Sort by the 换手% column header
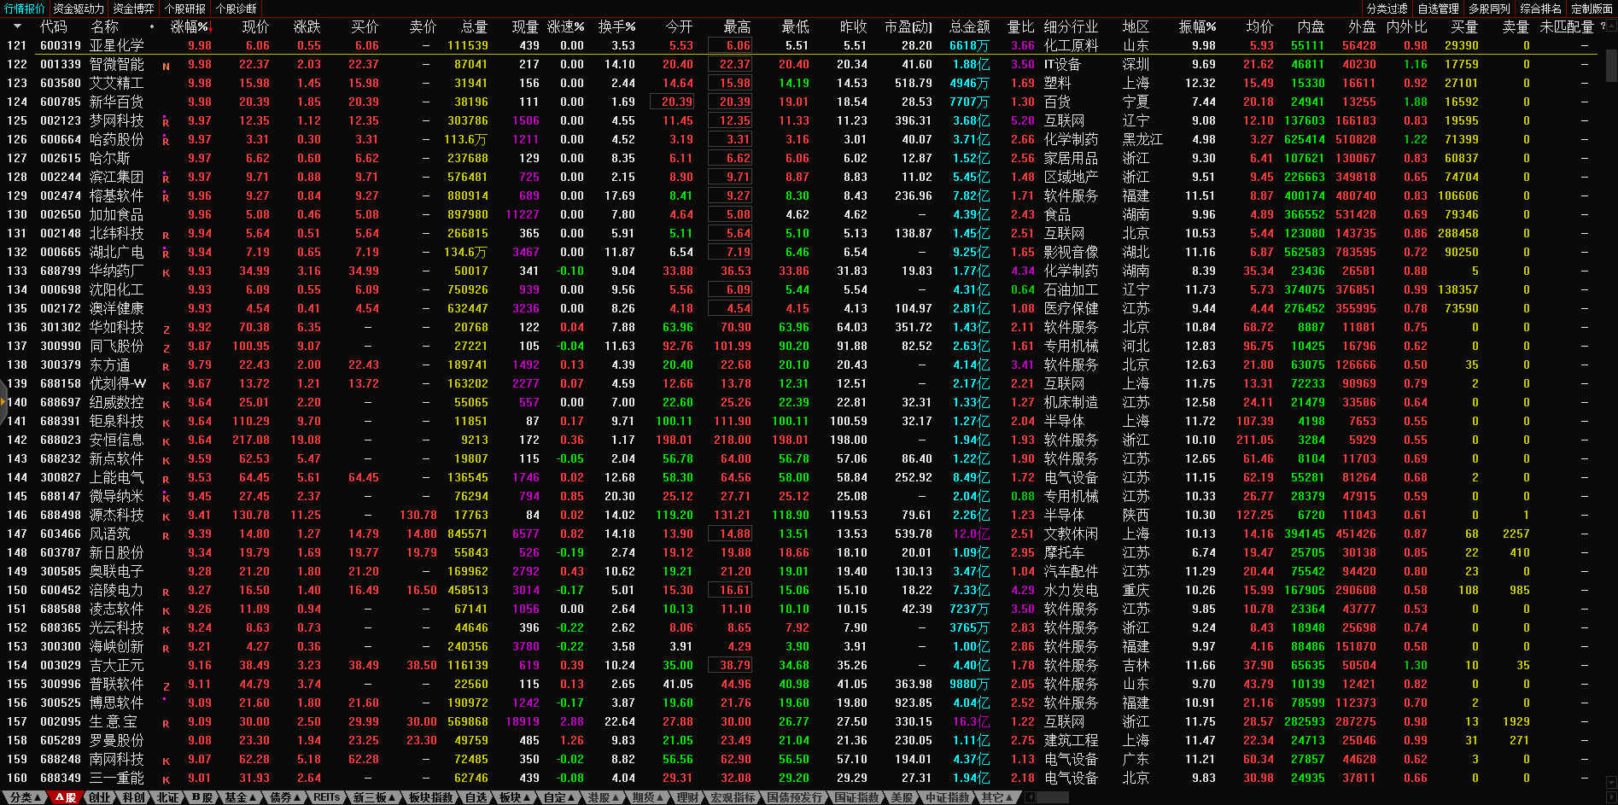The width and height of the screenshot is (1618, 805). pos(616,26)
